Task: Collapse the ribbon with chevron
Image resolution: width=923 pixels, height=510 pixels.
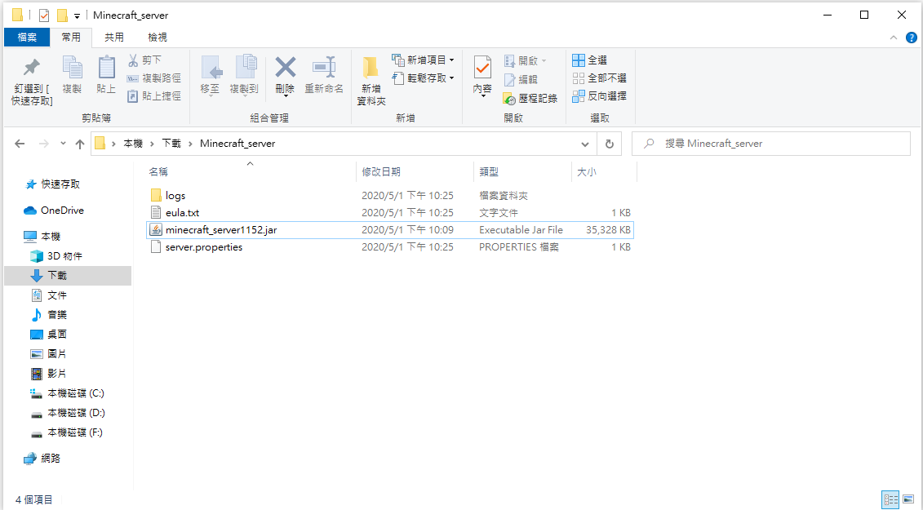Action: coord(894,37)
